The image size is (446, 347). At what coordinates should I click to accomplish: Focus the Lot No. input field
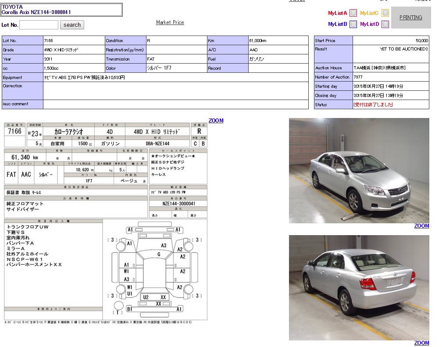coord(39,25)
